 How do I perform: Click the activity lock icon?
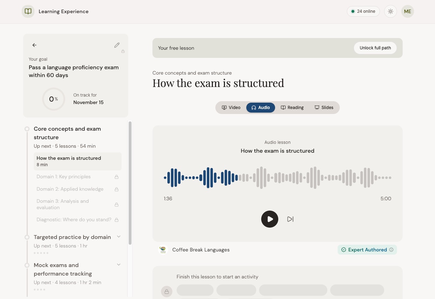(x=167, y=292)
